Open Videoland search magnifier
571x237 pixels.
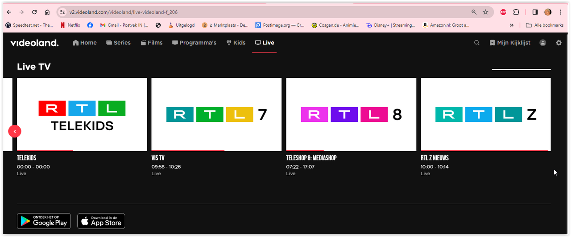point(476,43)
